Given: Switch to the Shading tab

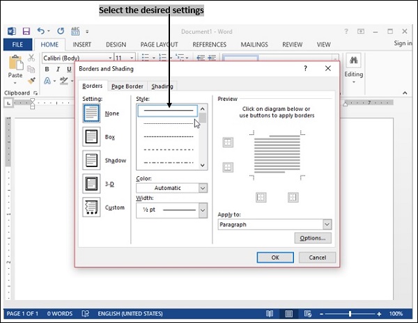Looking at the screenshot, I should pos(162,86).
